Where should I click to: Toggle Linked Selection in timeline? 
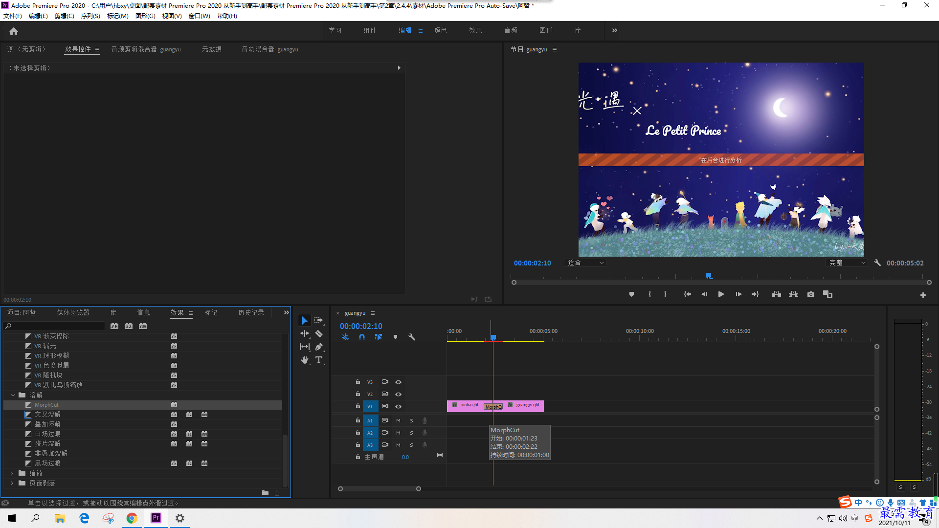379,337
